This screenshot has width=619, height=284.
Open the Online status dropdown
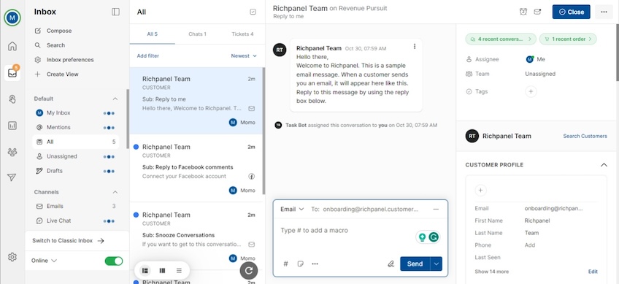pyautogui.click(x=45, y=261)
